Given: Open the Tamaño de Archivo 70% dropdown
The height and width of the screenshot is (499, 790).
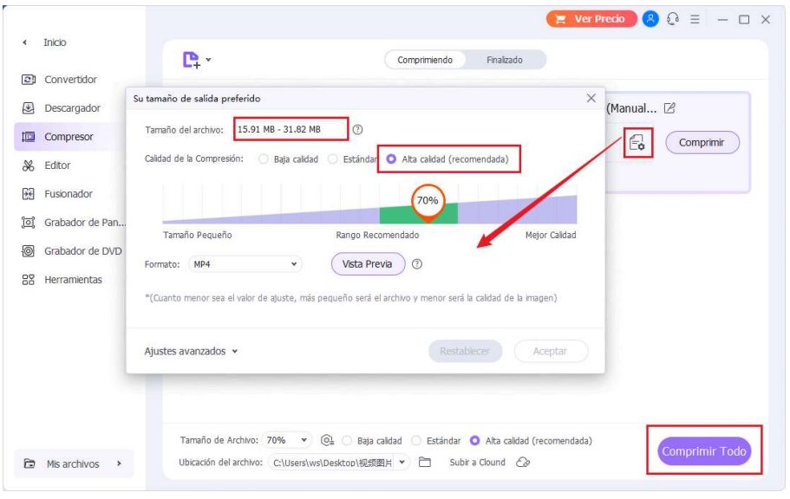Looking at the screenshot, I should 287,440.
